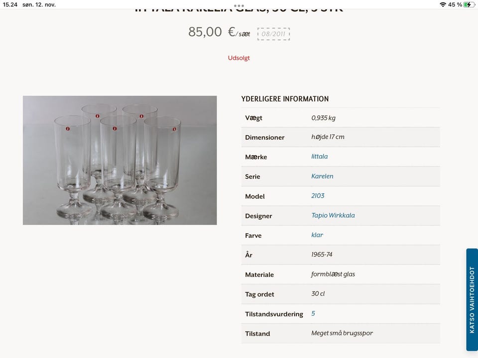Open condition rating 5 link

[x=313, y=313]
